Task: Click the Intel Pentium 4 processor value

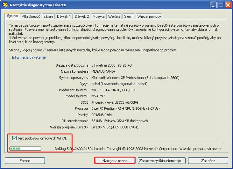Action: 125,108
